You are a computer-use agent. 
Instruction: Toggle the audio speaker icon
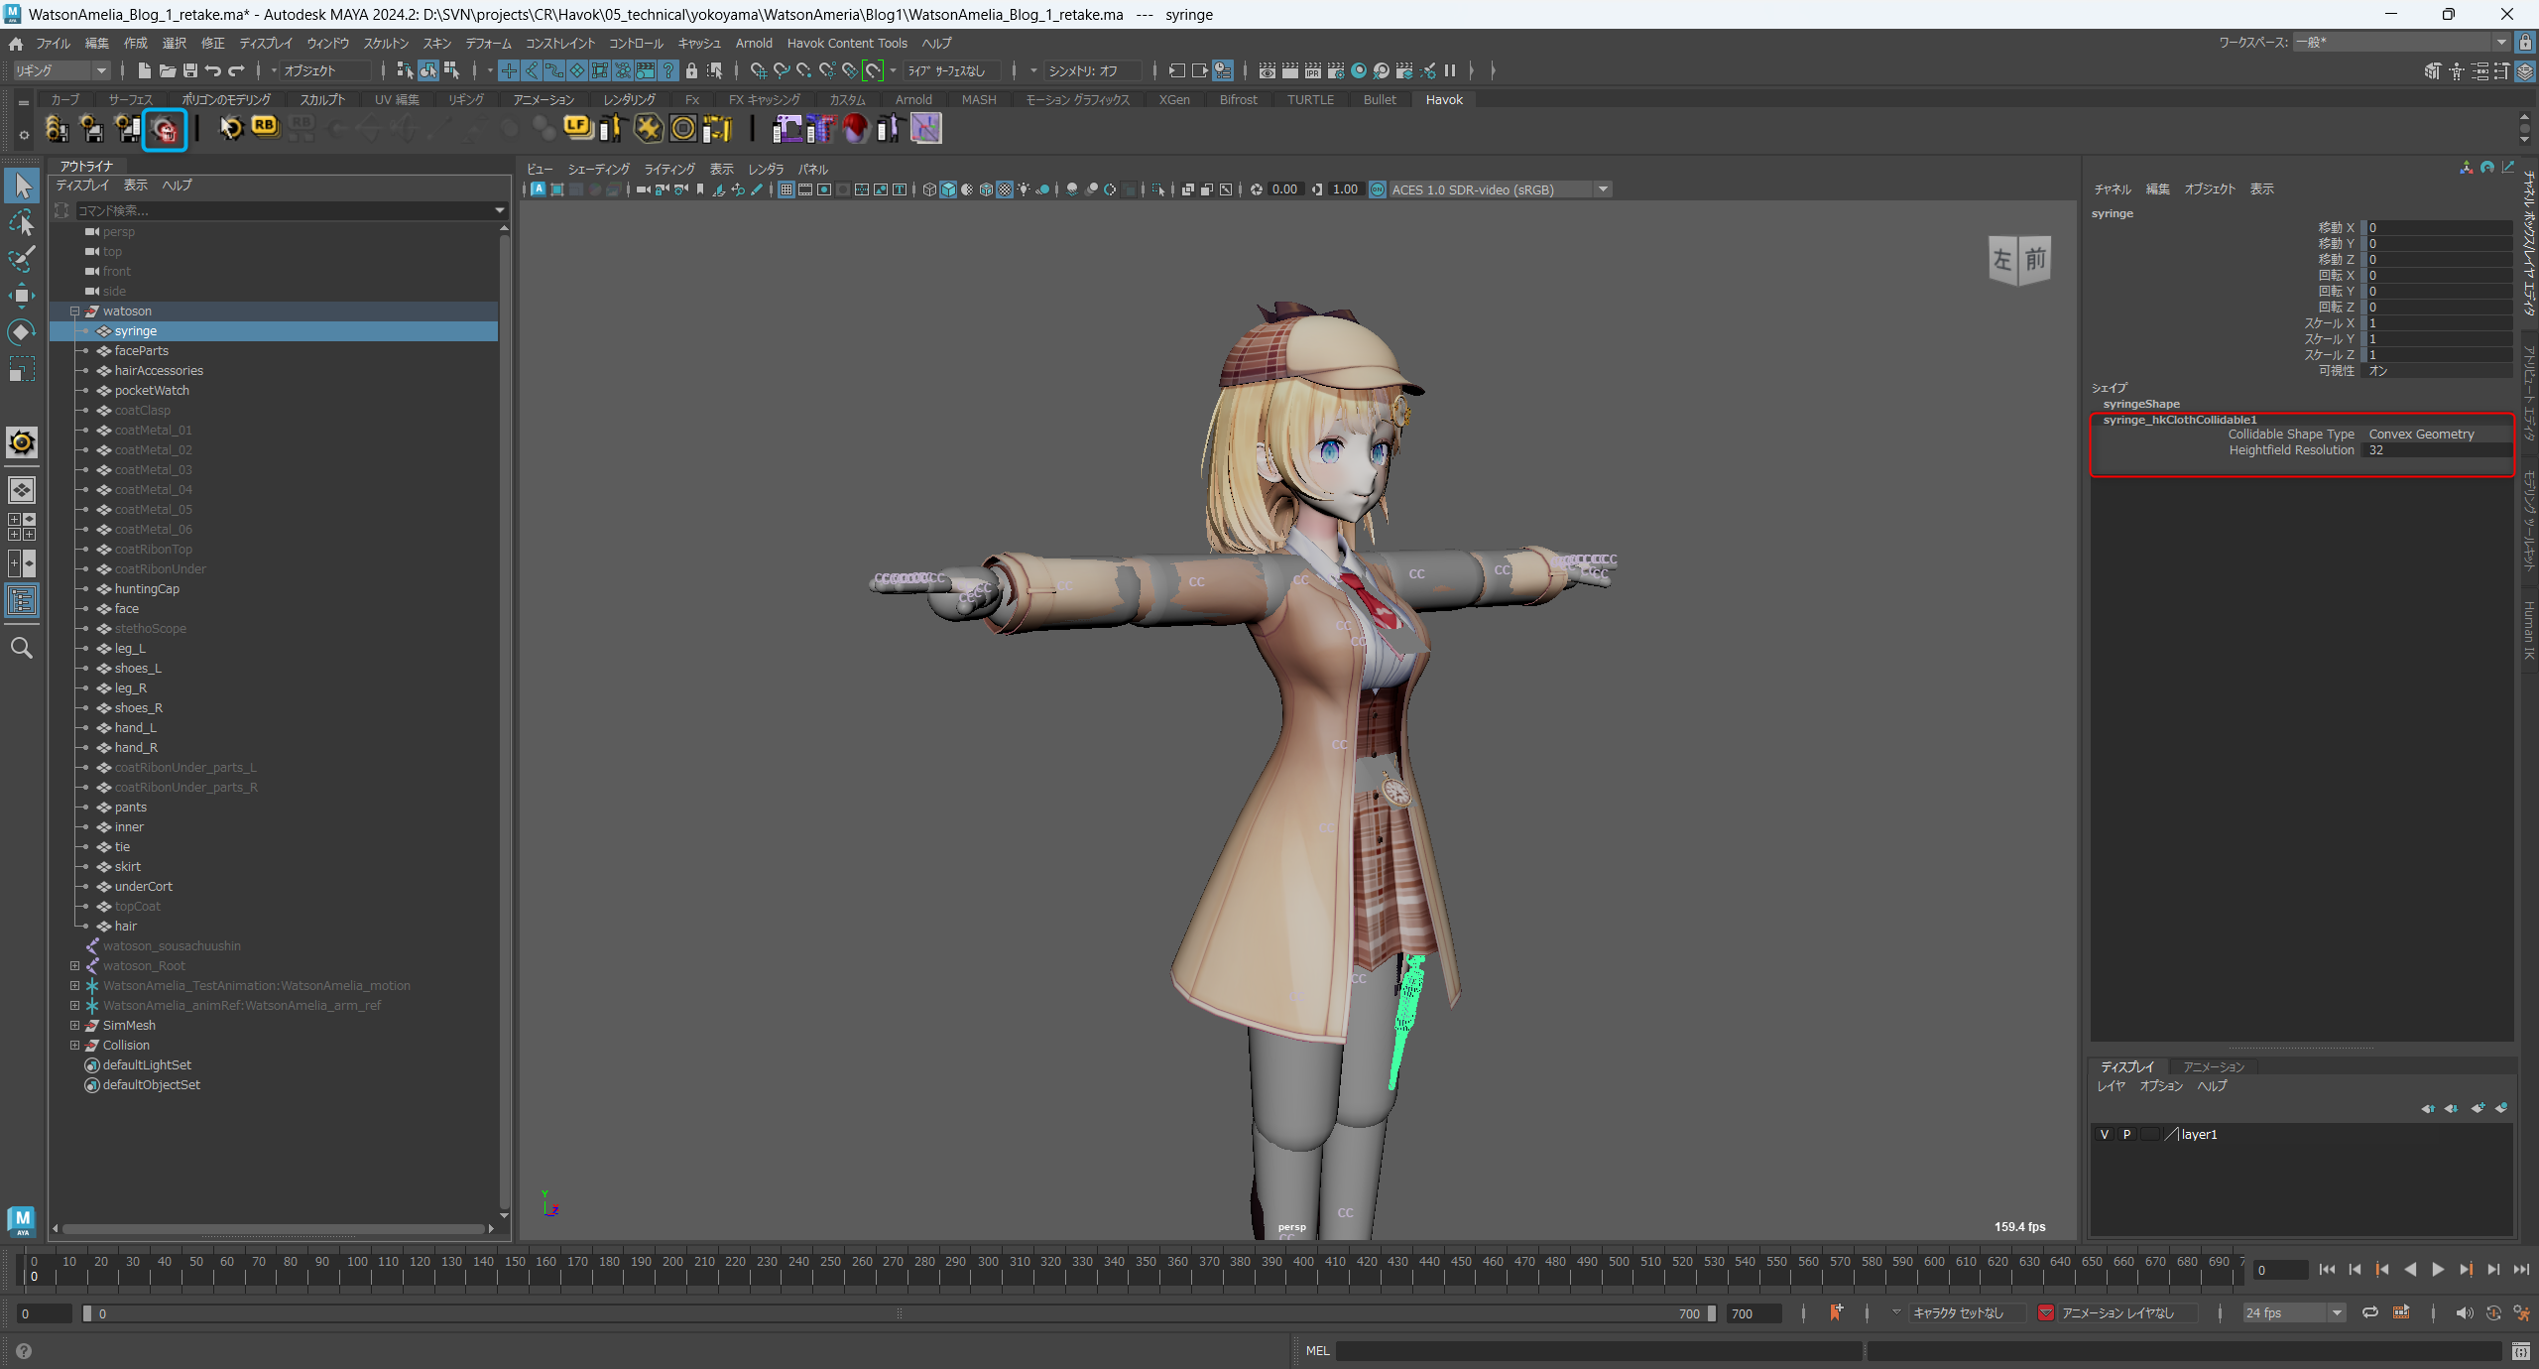click(2464, 1312)
